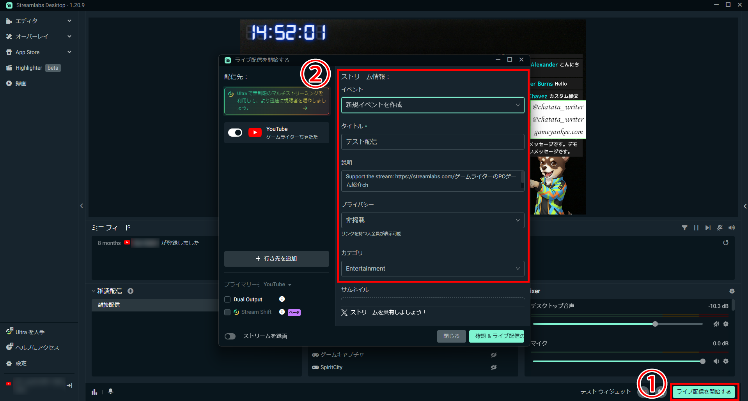Toggle the YouTube destination switch
Image resolution: width=748 pixels, height=401 pixels.
[x=235, y=133]
